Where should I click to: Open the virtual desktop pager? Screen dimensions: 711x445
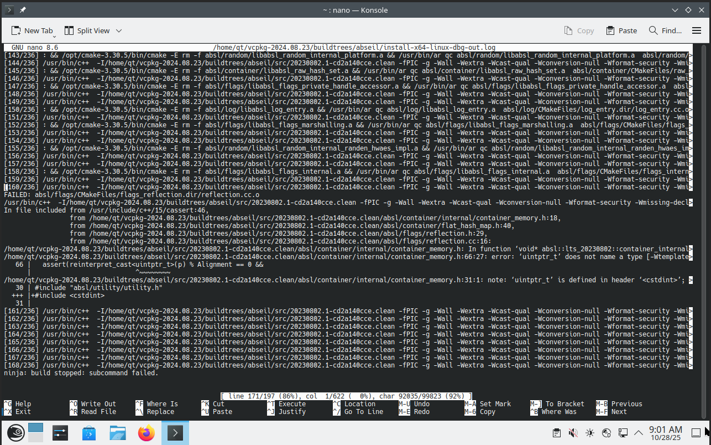[35, 432]
